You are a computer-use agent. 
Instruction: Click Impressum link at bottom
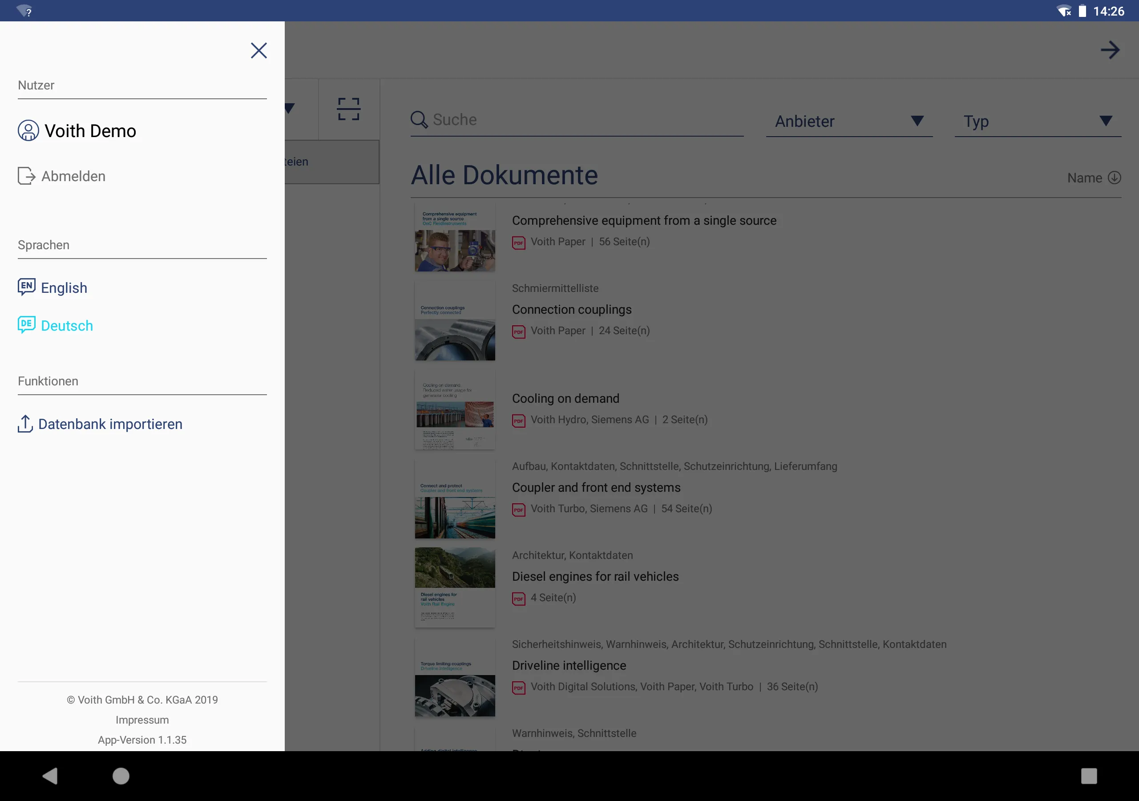coord(142,720)
